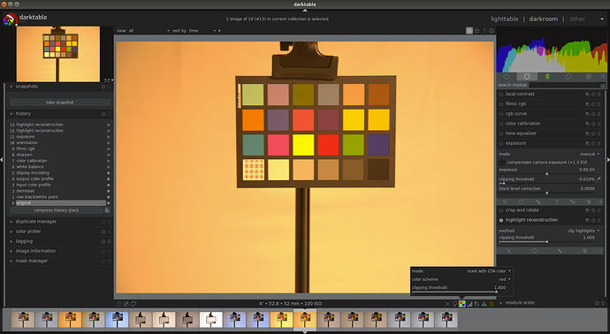Enable local contrast module power toggle
This screenshot has width=610, height=334.
click(501, 94)
